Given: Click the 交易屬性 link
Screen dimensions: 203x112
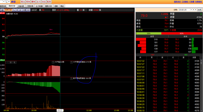Looking at the screenshot, I should tap(185, 2).
